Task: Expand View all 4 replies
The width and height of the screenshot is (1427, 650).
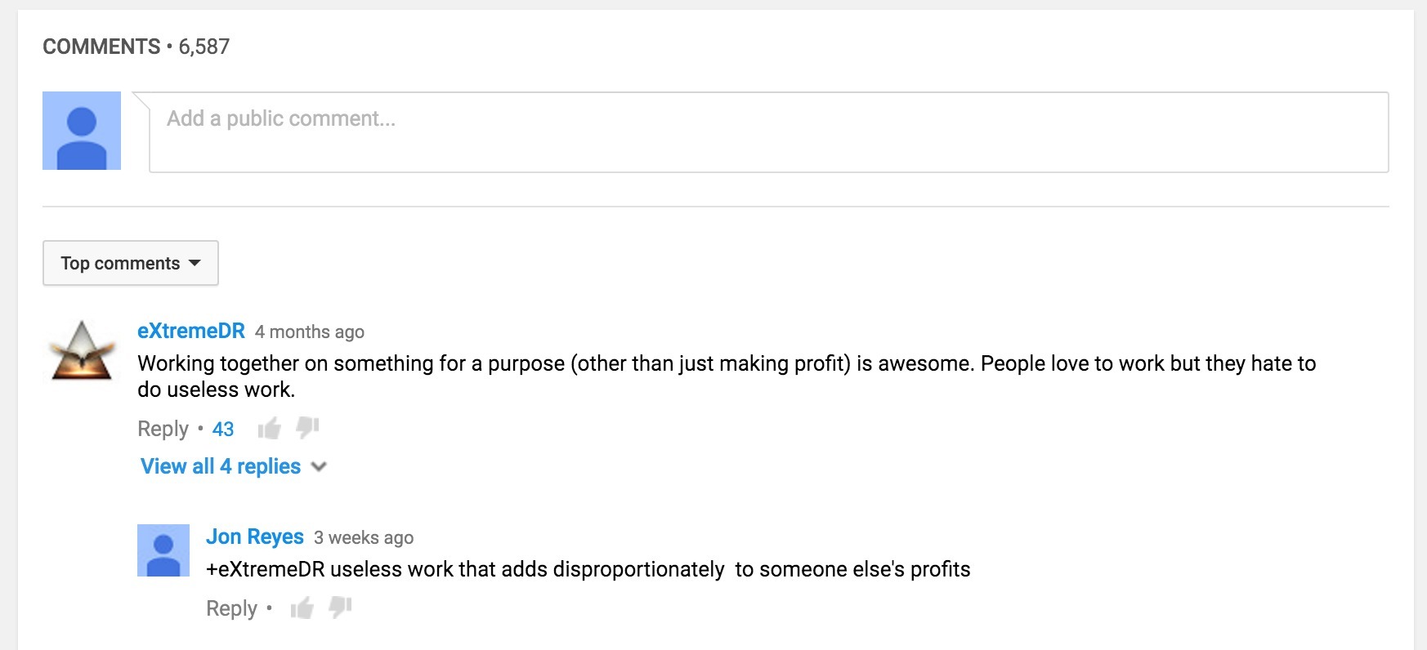Action: point(221,466)
